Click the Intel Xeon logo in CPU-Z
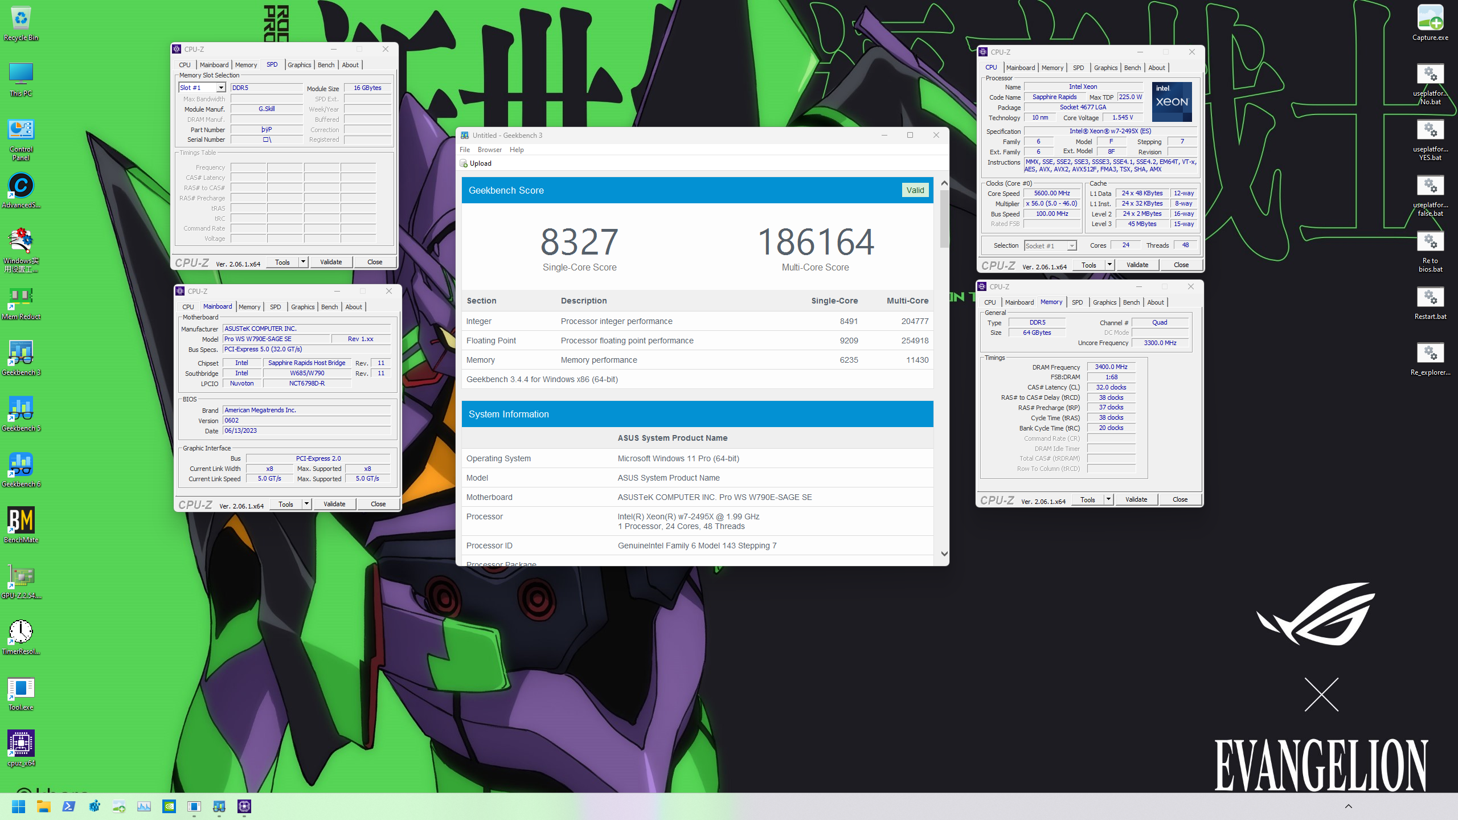 [1172, 102]
